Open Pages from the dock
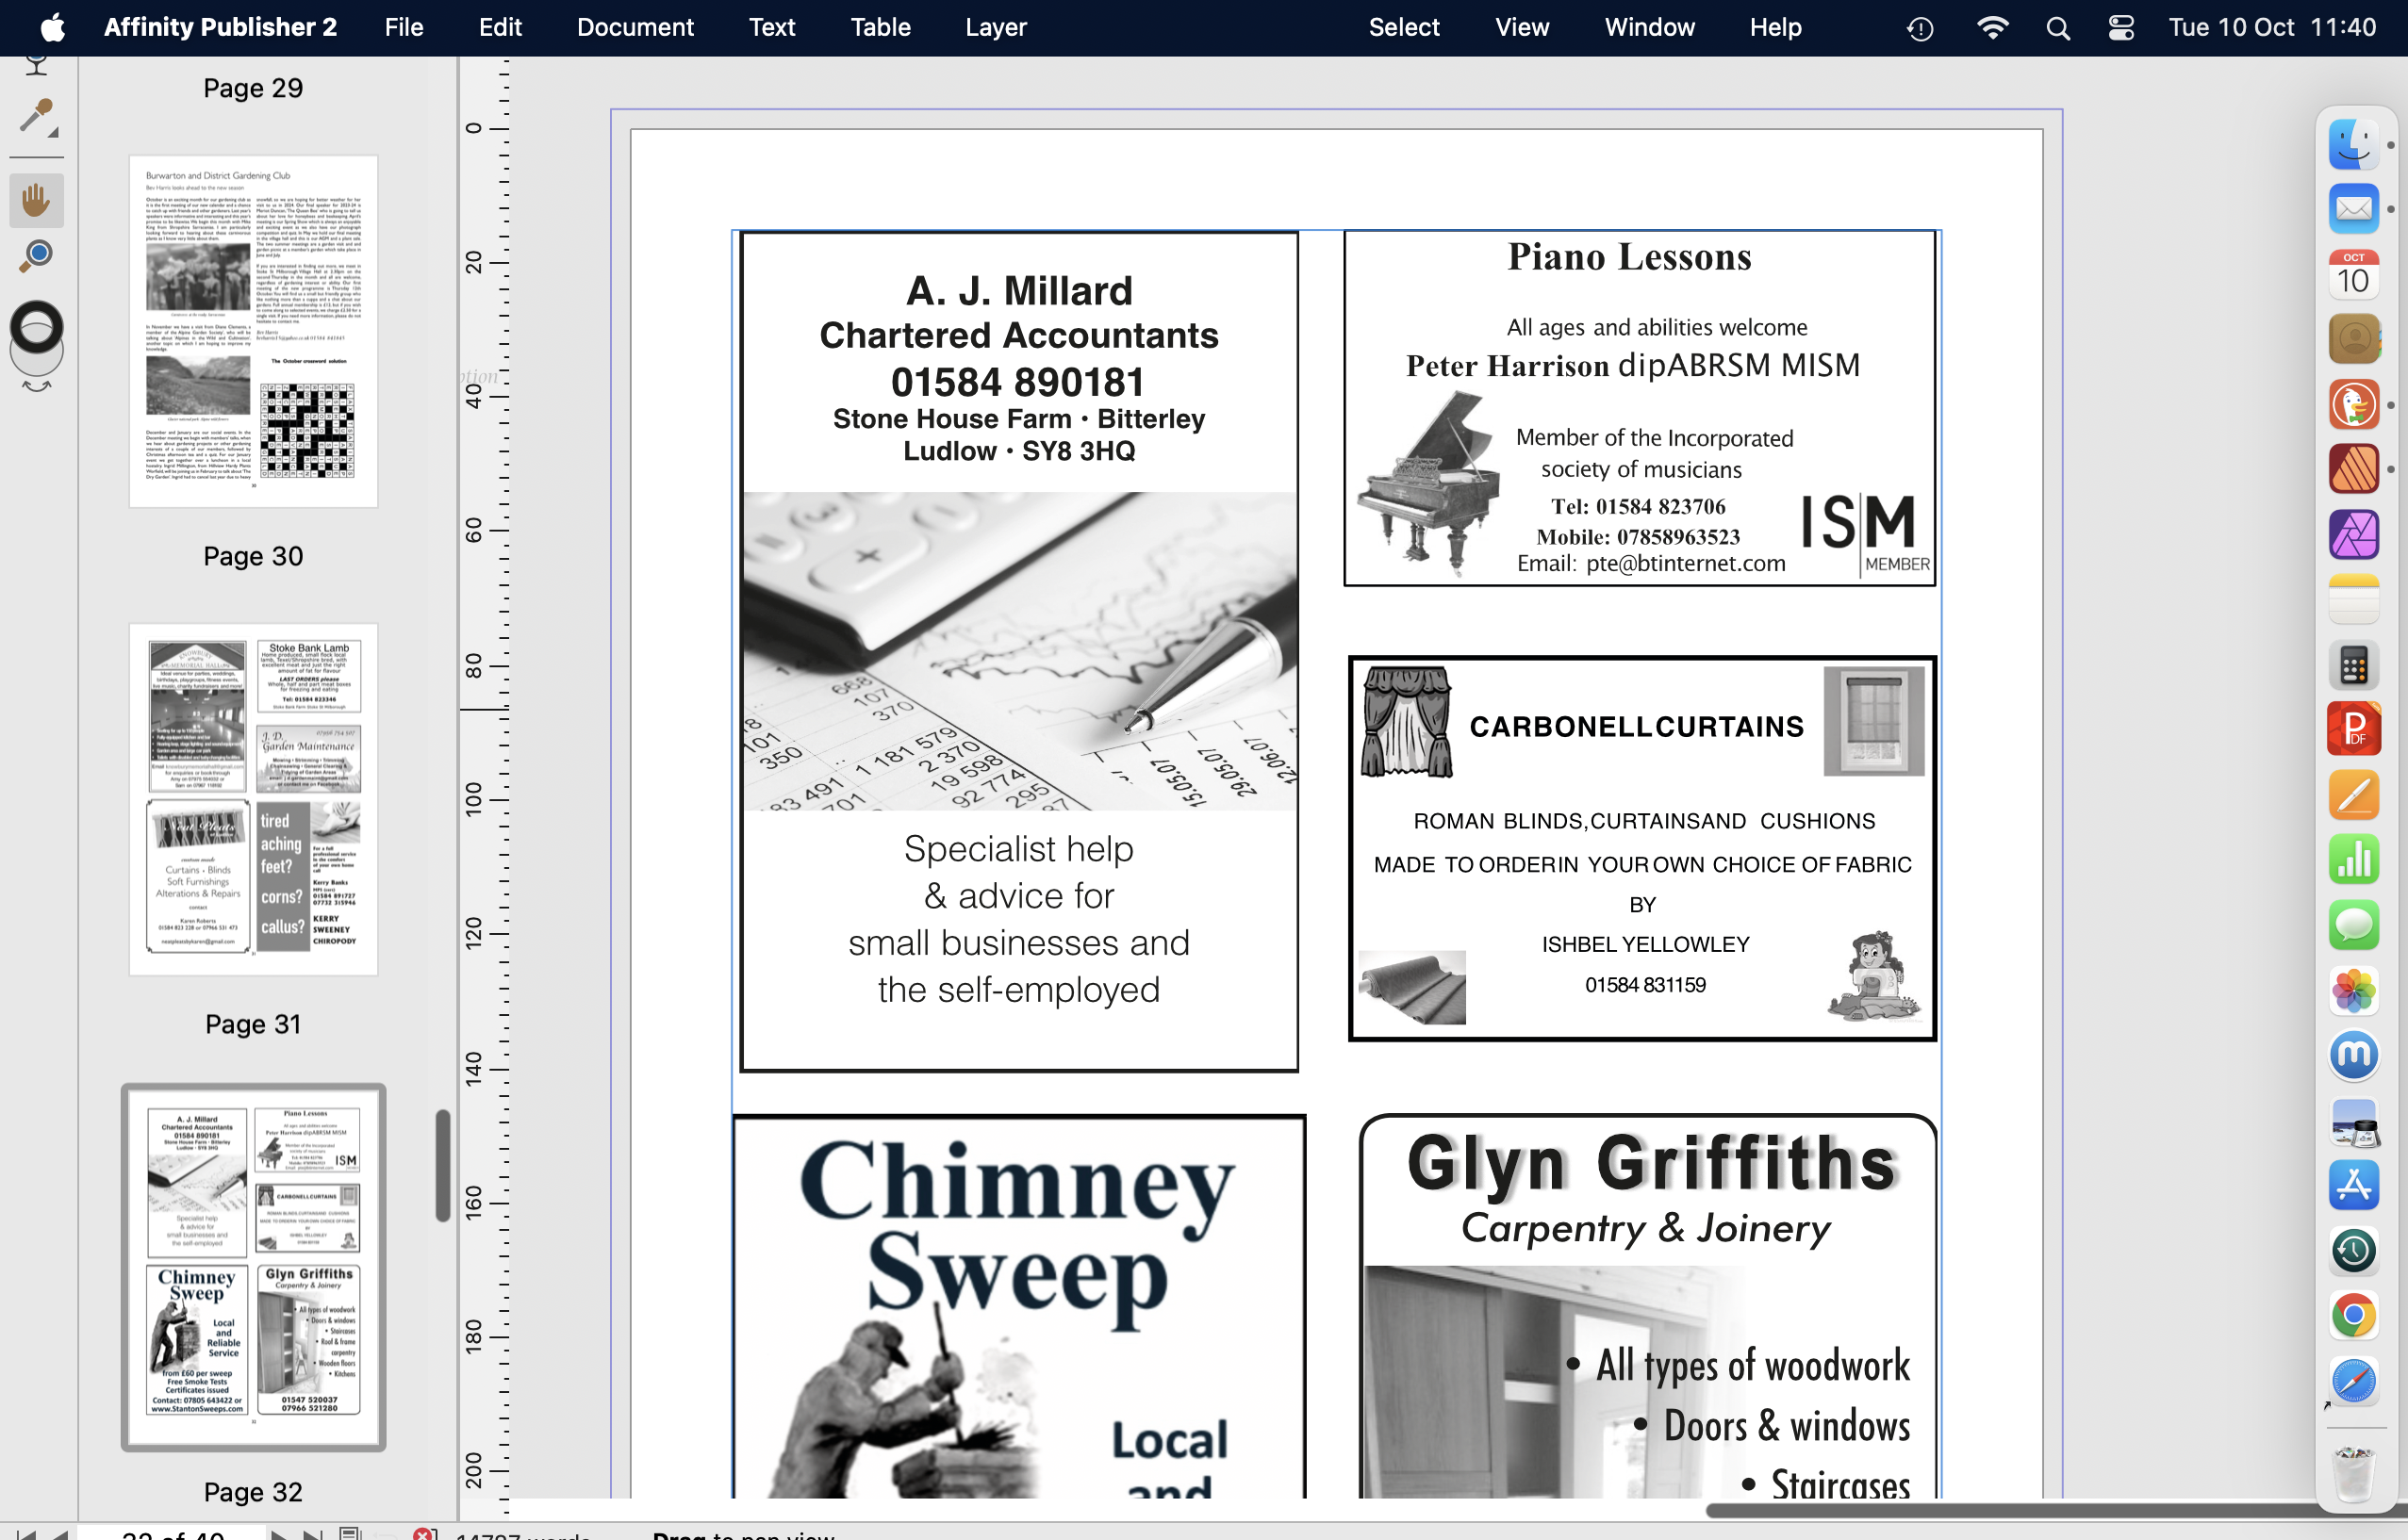Image resolution: width=2408 pixels, height=1540 pixels. pos(2353,794)
